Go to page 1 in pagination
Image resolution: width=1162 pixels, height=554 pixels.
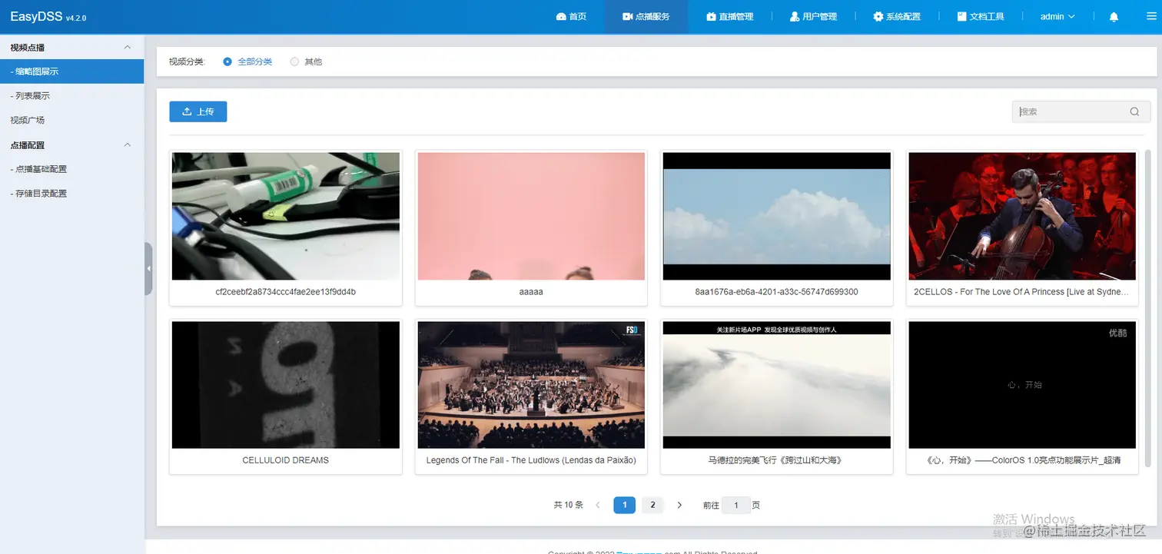625,505
